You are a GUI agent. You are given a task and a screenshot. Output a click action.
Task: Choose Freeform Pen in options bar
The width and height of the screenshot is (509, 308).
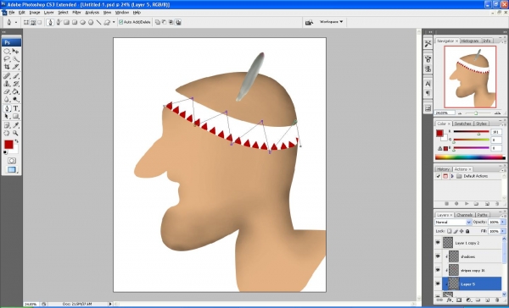[x=59, y=22]
